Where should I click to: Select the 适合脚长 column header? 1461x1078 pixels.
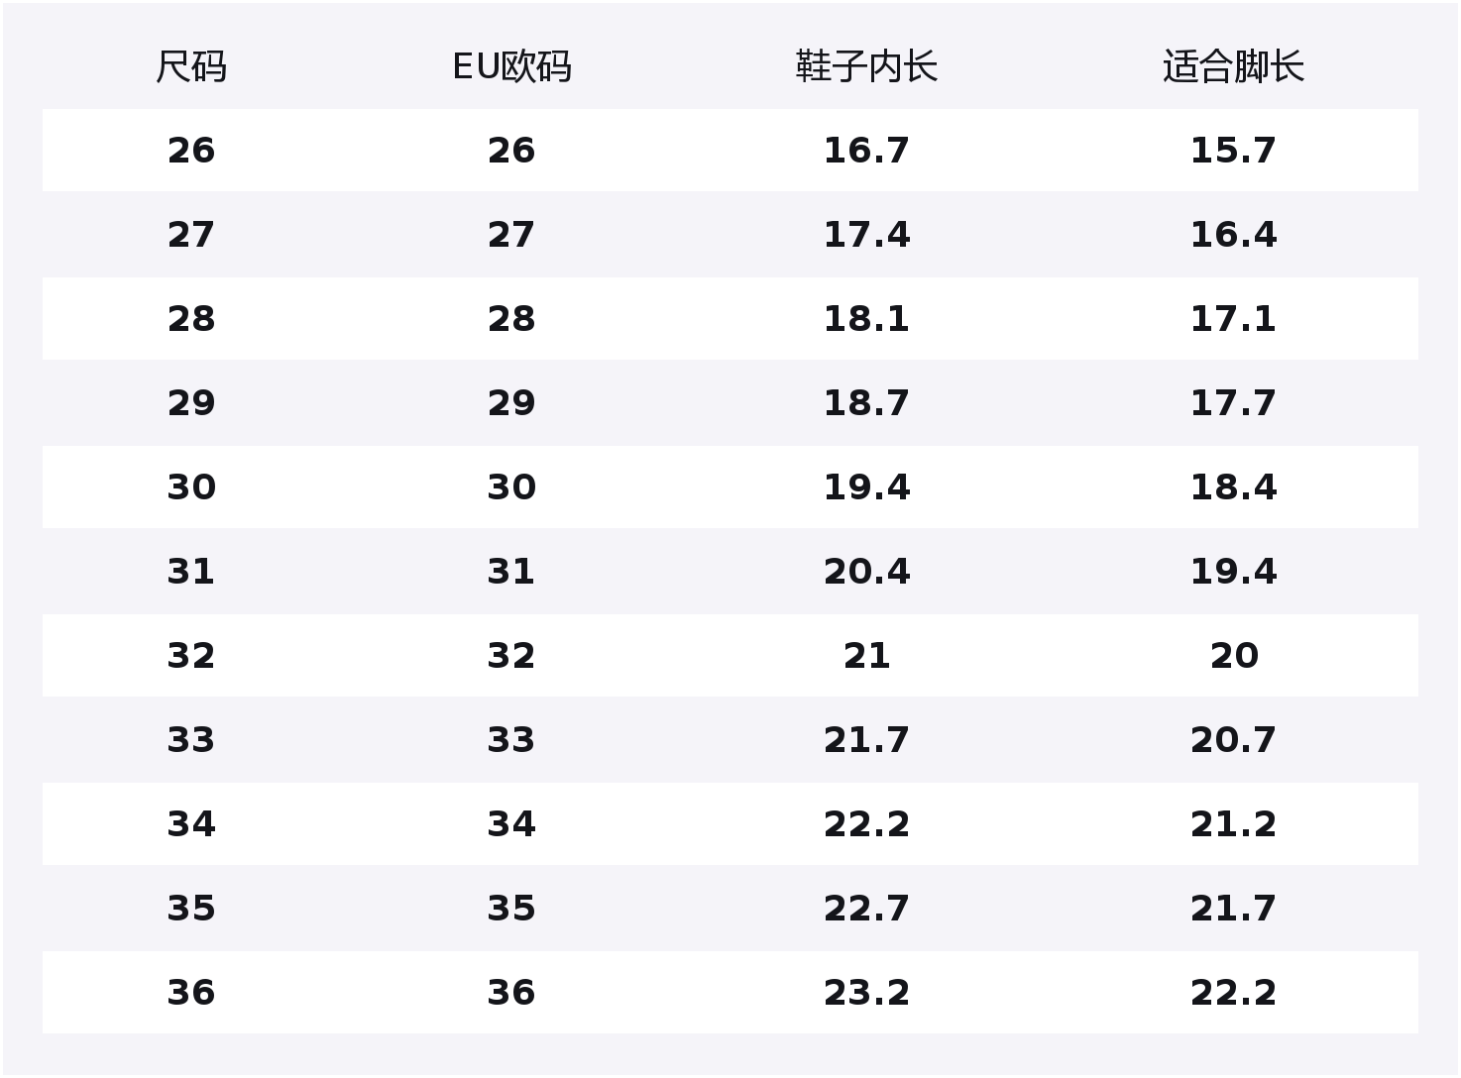(x=1233, y=67)
